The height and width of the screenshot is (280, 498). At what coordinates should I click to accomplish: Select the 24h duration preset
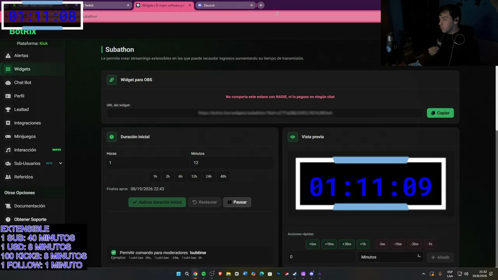point(209,177)
